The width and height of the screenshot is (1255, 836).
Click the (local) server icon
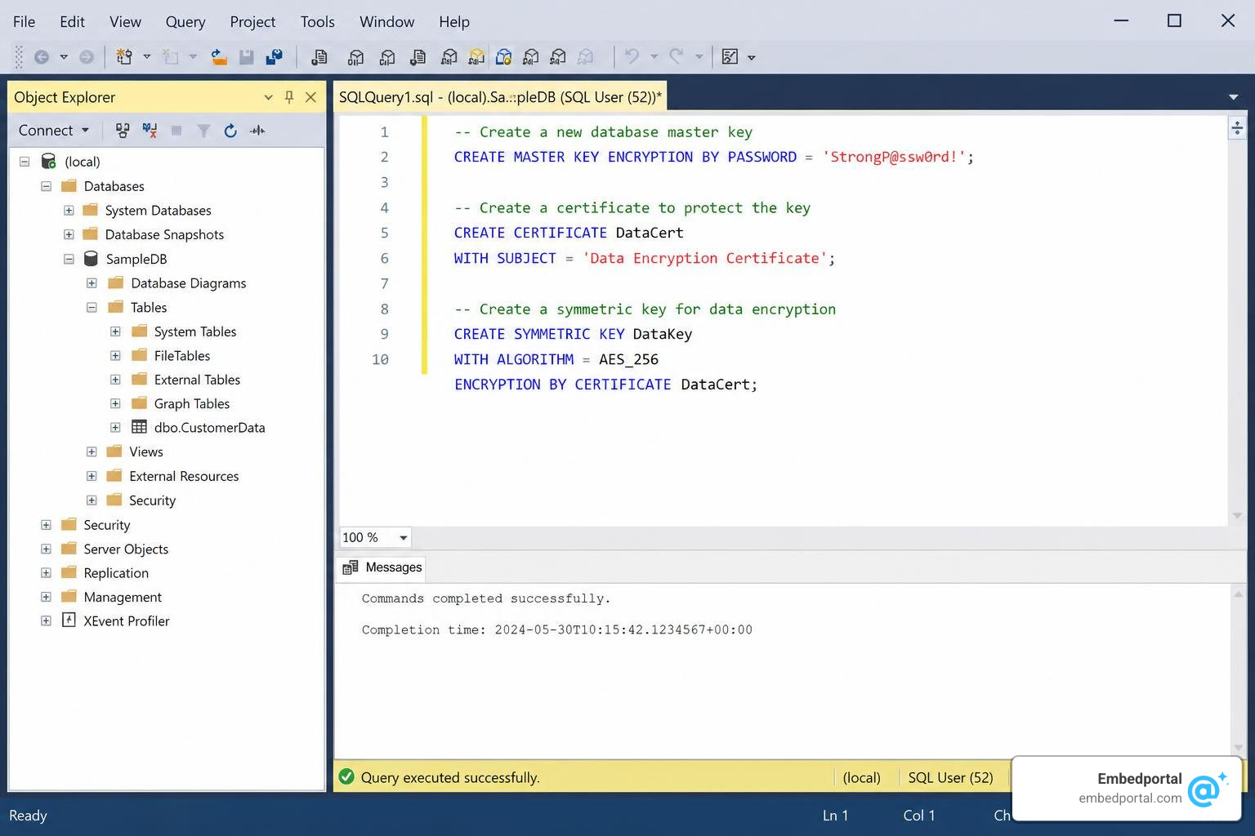pos(49,162)
